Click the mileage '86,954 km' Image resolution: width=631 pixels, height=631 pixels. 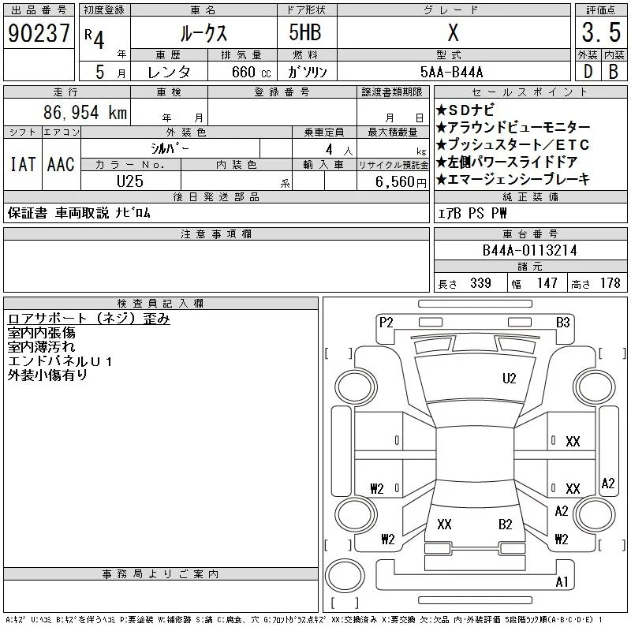[85, 113]
